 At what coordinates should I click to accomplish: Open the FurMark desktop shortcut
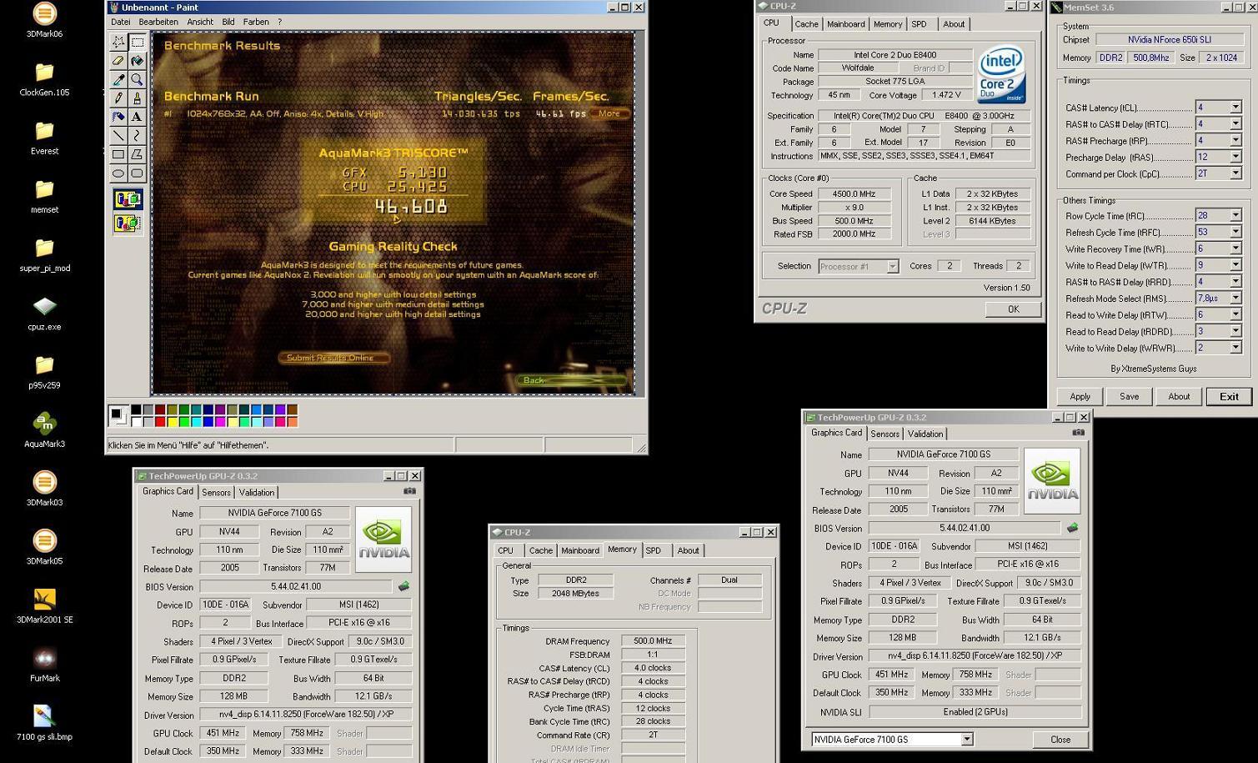tap(44, 665)
